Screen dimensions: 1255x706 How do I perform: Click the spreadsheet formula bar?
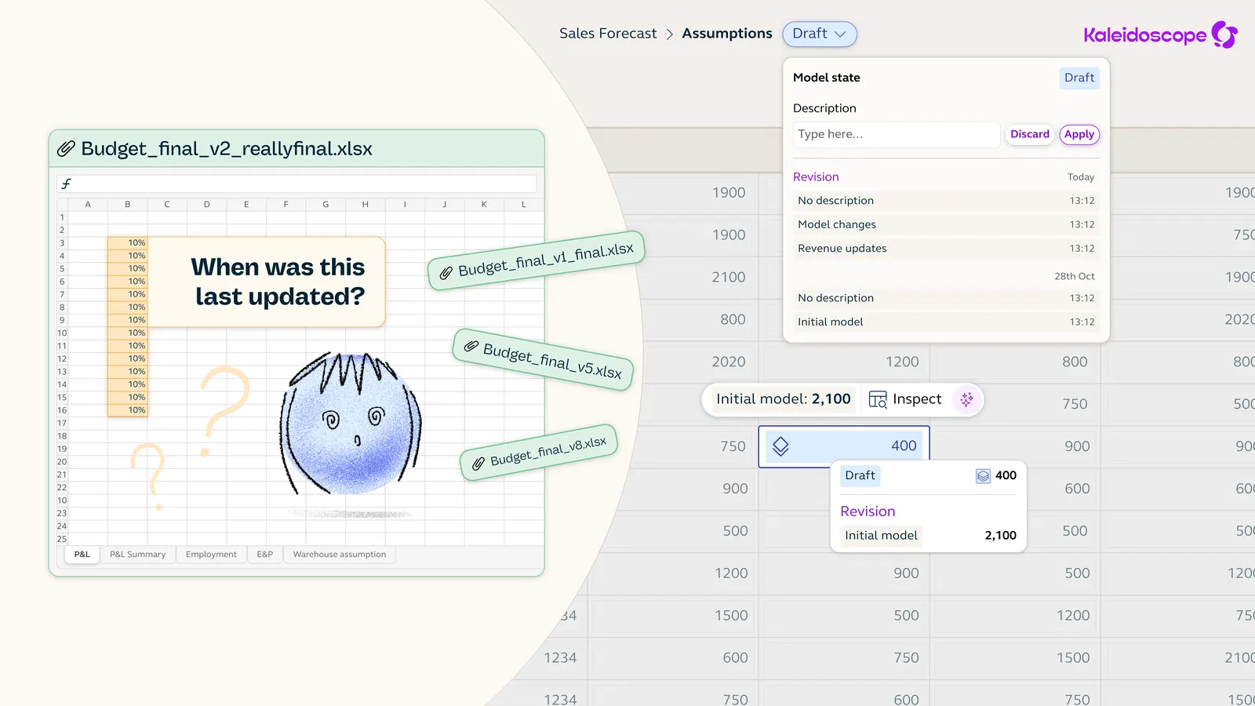tap(296, 184)
